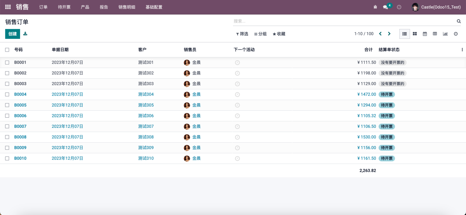
Task: Open the Castle(Odoo15_Test) user menu
Action: tap(436, 7)
